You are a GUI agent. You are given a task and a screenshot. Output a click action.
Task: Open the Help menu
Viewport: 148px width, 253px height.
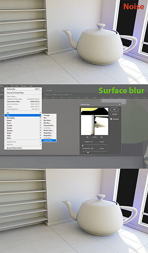pyautogui.click(x=31, y=86)
